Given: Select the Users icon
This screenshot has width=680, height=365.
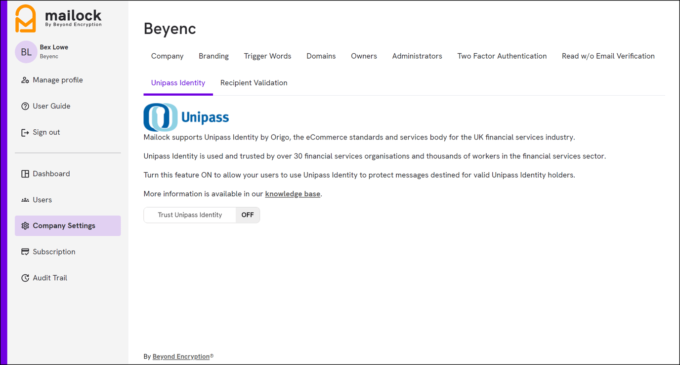Looking at the screenshot, I should pos(25,200).
